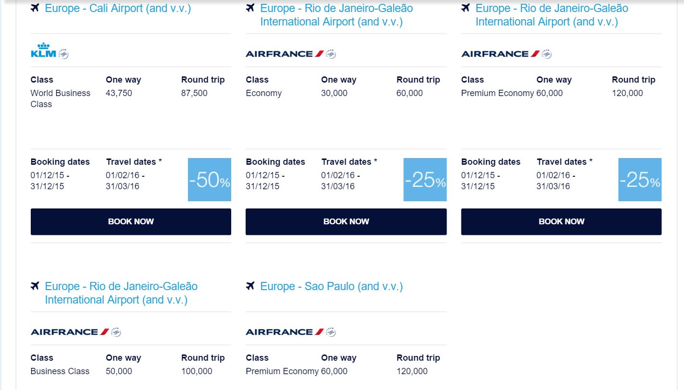Click Air France logo in Sao Paulo card

pos(285,332)
